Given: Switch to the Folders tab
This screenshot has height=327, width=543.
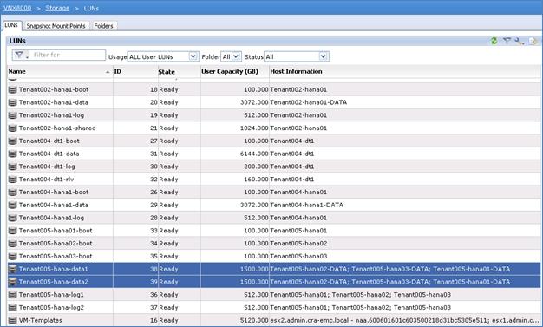Looking at the screenshot, I should click(x=103, y=26).
